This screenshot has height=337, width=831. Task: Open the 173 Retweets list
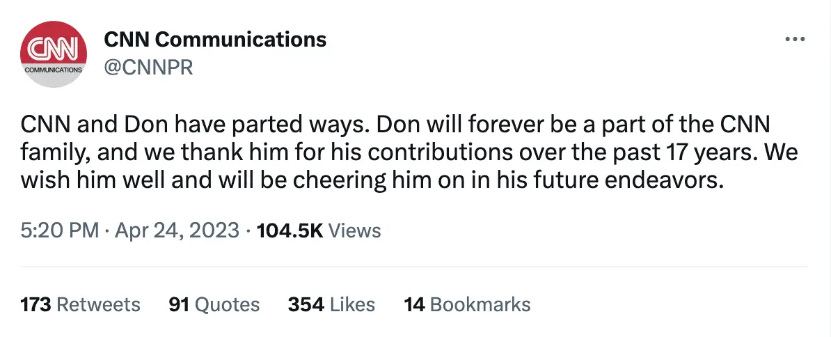tap(80, 304)
